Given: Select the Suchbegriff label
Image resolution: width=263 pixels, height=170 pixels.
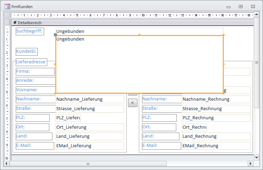Looking at the screenshot, I should tap(29, 31).
